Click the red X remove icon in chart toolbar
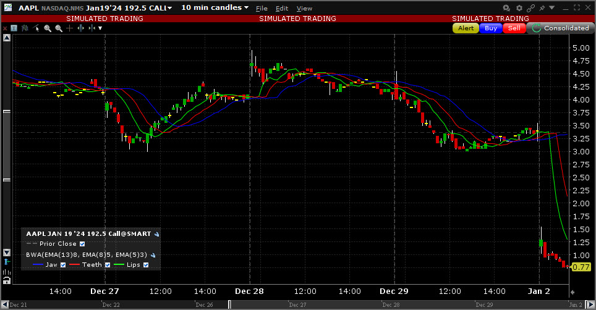 tap(5, 28)
